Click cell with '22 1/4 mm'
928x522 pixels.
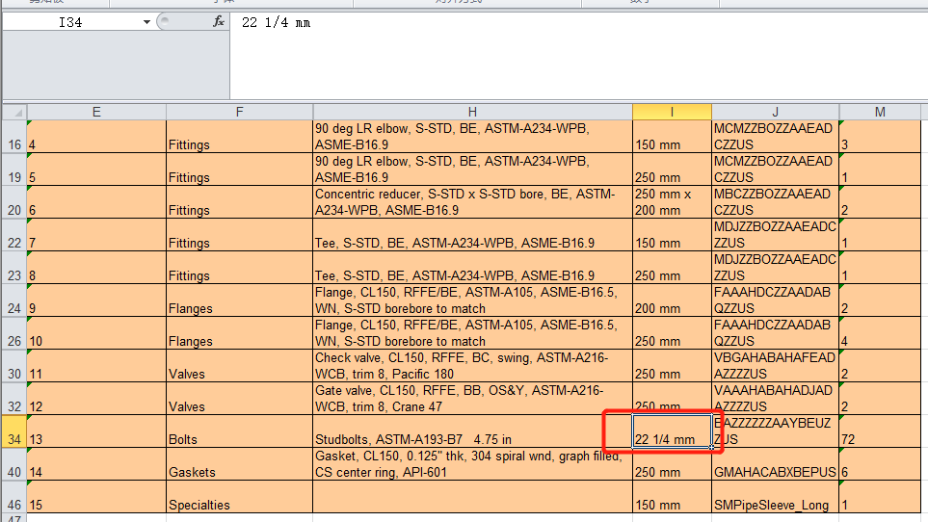click(672, 431)
